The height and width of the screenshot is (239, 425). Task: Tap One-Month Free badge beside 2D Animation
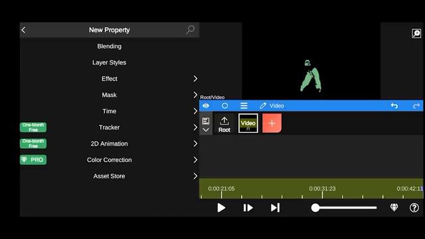pyautogui.click(x=33, y=143)
